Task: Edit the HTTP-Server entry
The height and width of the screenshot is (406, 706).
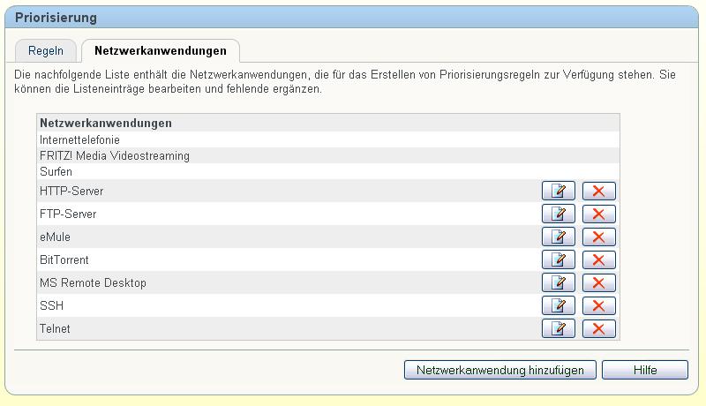Action: click(558, 191)
